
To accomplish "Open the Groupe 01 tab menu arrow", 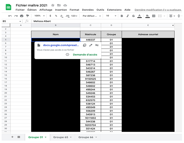I will click(46, 137).
